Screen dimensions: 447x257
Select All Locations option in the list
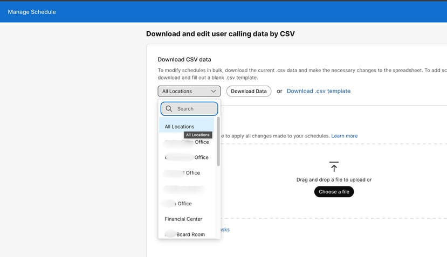pos(180,127)
